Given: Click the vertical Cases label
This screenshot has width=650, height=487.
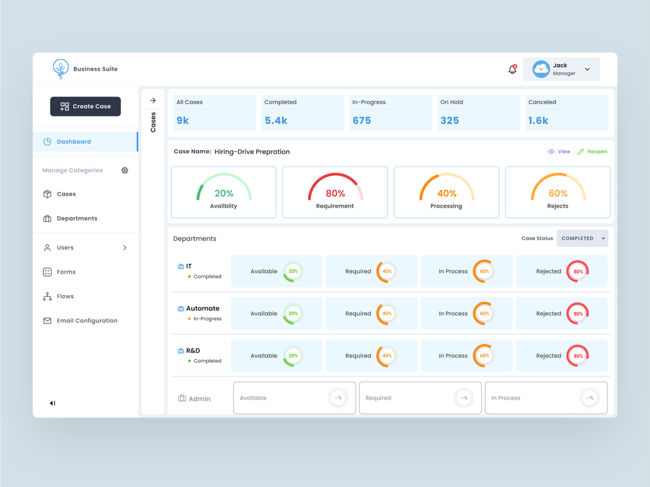Looking at the screenshot, I should [153, 122].
